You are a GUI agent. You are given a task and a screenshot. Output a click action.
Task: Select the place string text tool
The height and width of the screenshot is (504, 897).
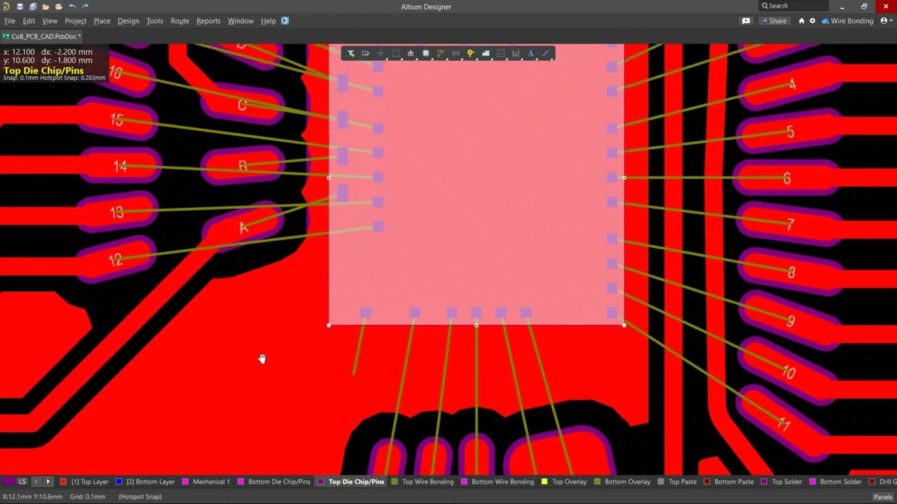pyautogui.click(x=530, y=54)
